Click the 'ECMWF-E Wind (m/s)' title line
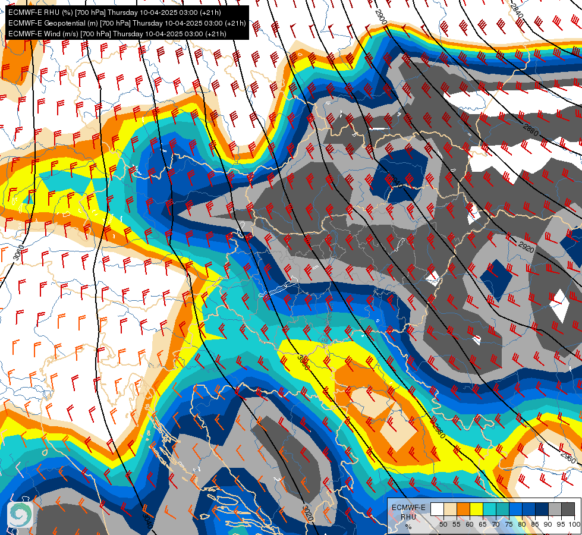582x535 pixels. point(117,34)
